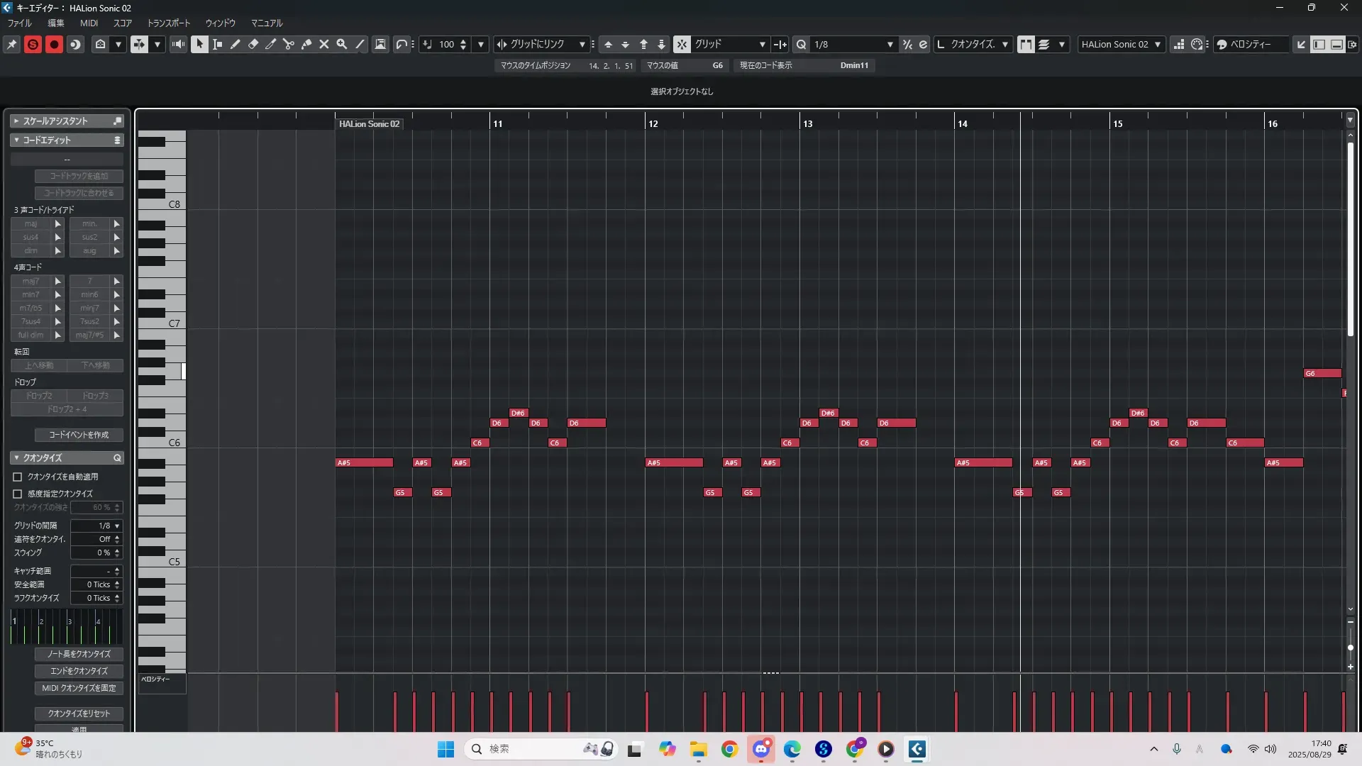Select the Erase tool

[253, 44]
